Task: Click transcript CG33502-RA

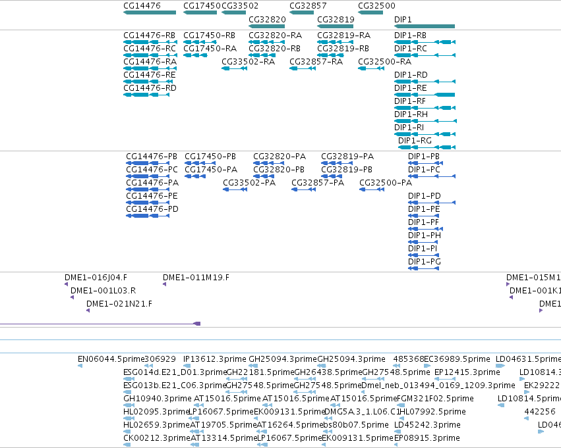Action: click(x=249, y=62)
